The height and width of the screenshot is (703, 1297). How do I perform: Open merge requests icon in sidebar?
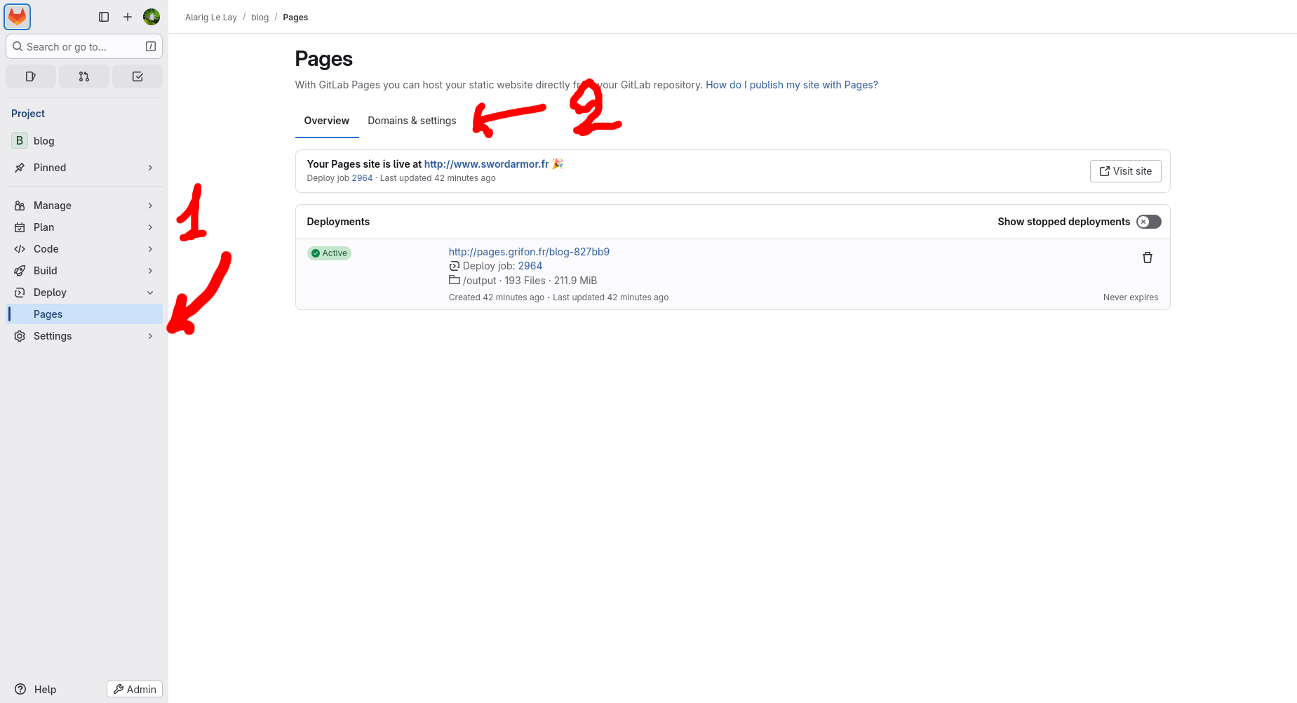(84, 76)
